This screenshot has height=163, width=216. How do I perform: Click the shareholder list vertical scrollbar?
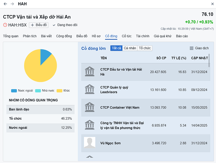pos(209,60)
